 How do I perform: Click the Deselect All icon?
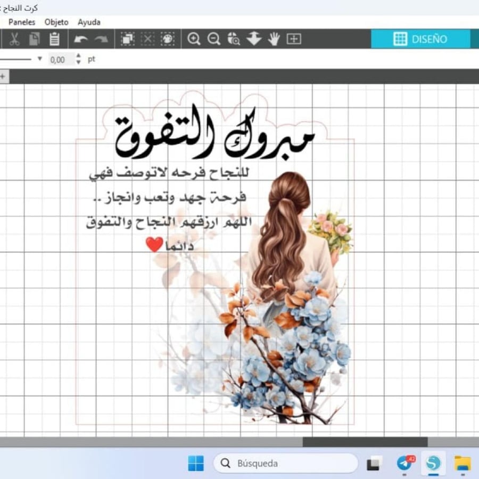147,39
